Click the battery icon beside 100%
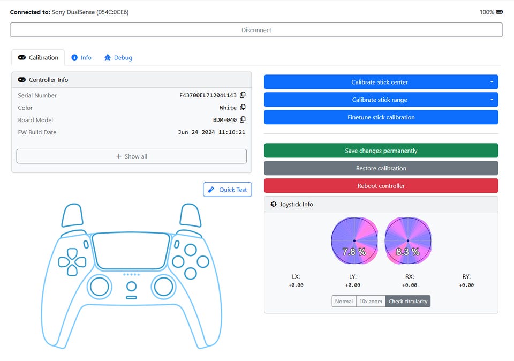 [x=499, y=12]
